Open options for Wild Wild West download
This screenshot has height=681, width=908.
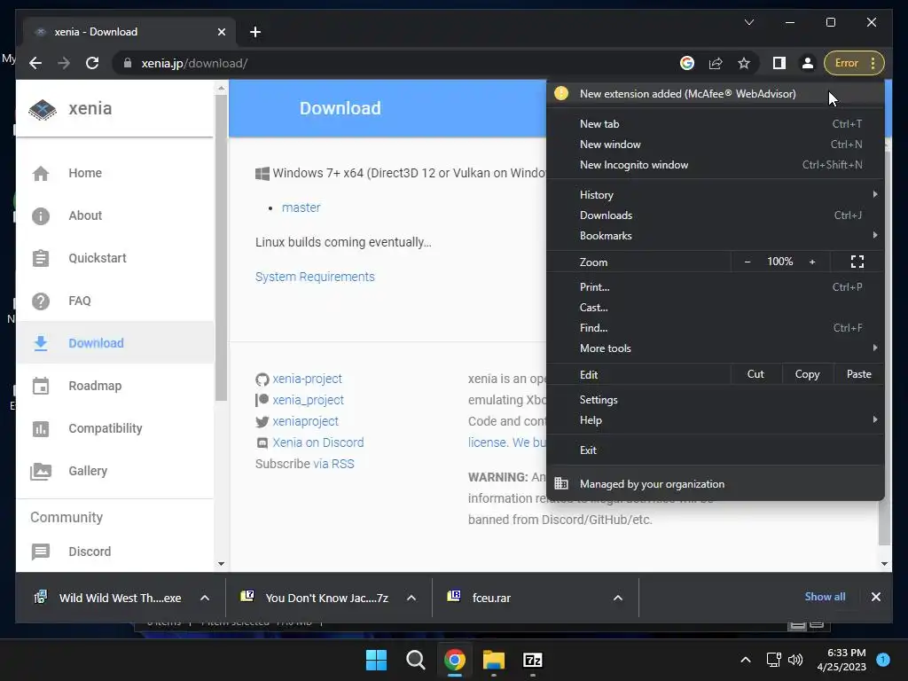click(205, 599)
